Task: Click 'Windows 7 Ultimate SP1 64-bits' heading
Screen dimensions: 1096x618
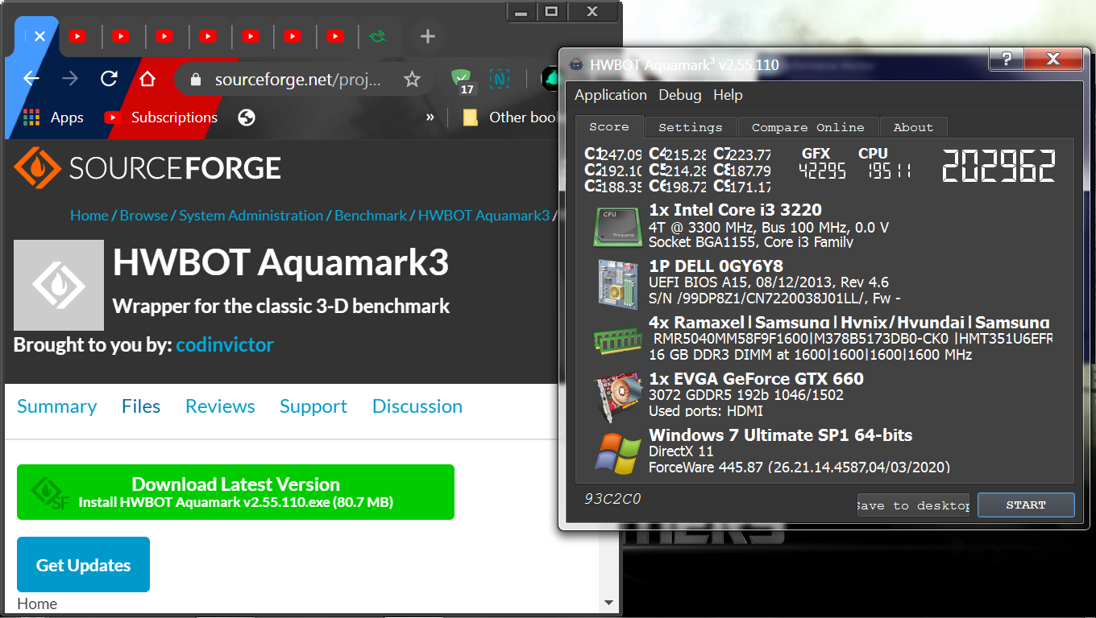Action: point(781,435)
